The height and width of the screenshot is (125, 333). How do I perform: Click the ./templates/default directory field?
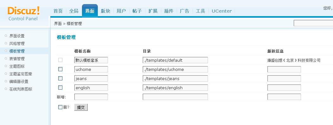(x=175, y=60)
